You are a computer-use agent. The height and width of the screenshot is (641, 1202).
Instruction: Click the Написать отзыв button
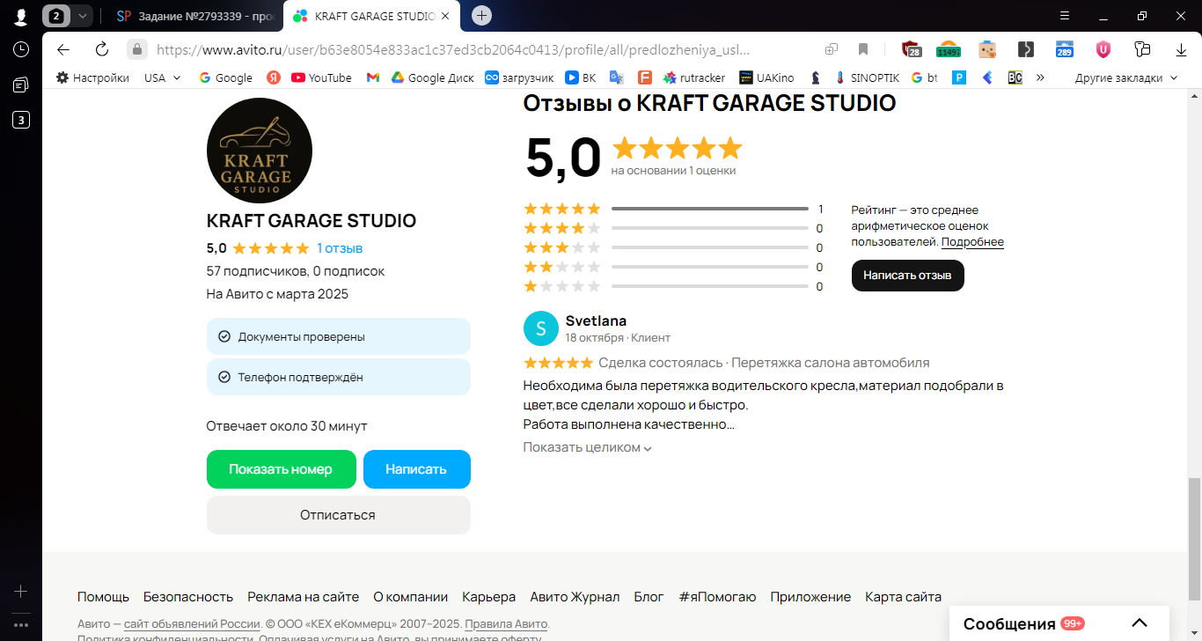[908, 276]
